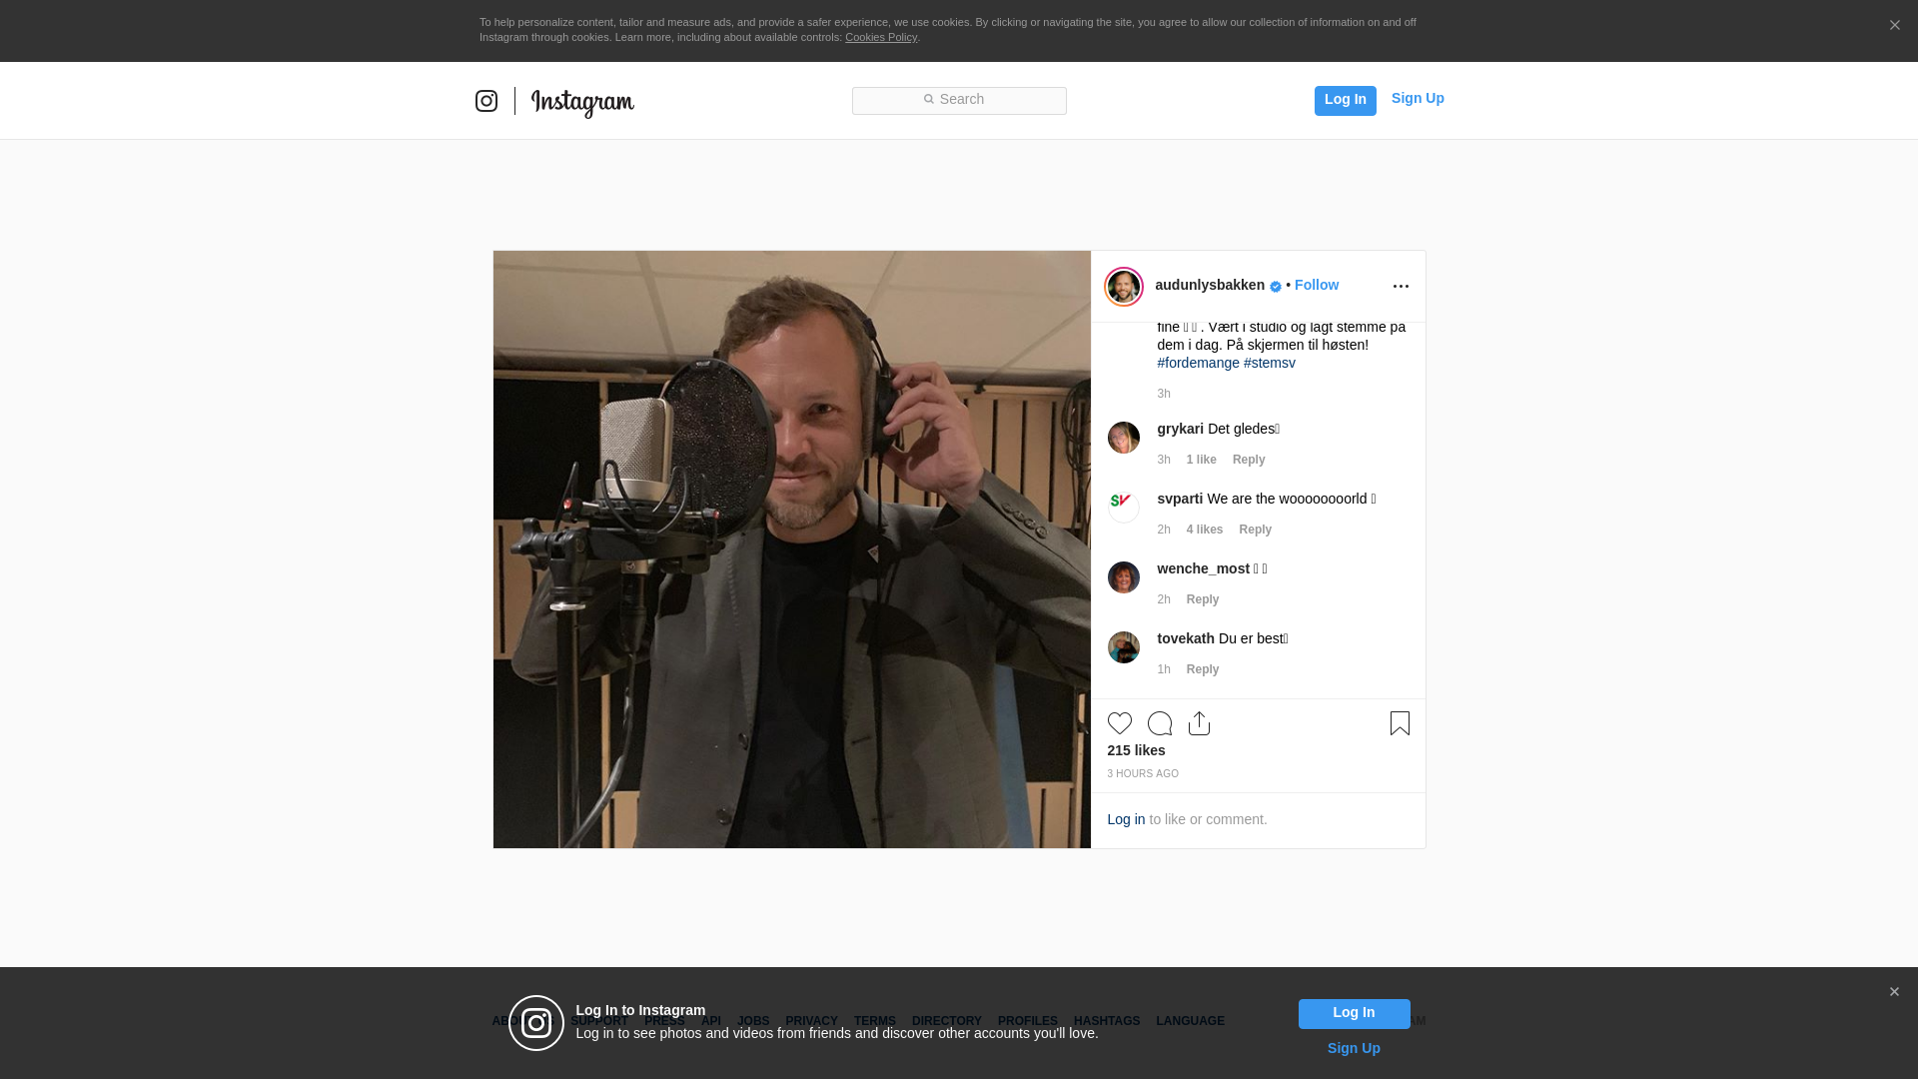Open the three-dot more options menu
The image size is (1918, 1079).
(1401, 287)
